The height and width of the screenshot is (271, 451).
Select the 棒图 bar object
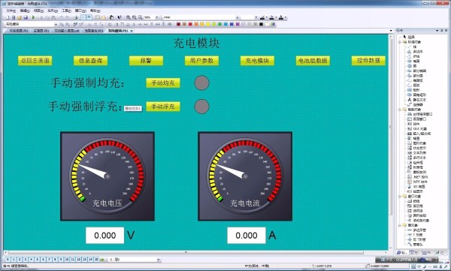(413, 138)
